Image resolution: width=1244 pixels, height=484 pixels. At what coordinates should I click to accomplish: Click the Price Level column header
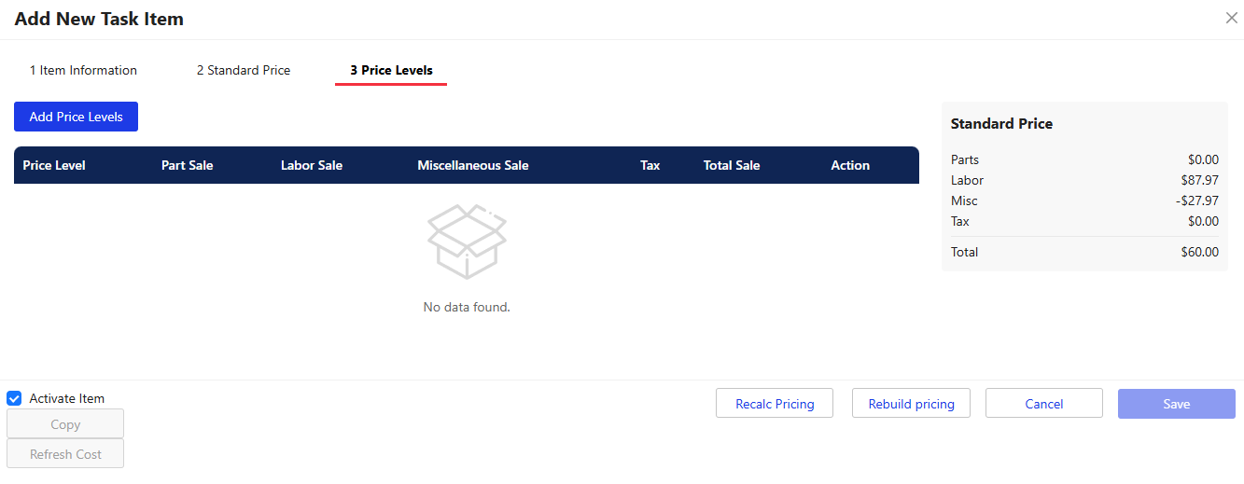tap(54, 165)
